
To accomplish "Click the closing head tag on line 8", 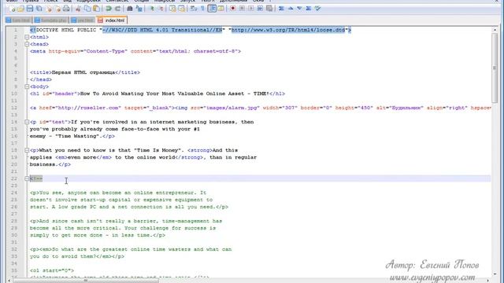I will (41, 79).
